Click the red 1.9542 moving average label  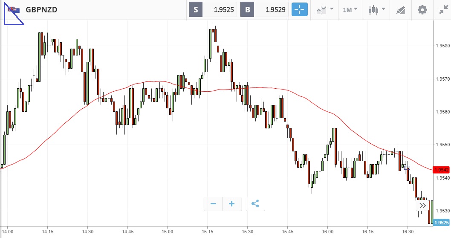[441, 170]
